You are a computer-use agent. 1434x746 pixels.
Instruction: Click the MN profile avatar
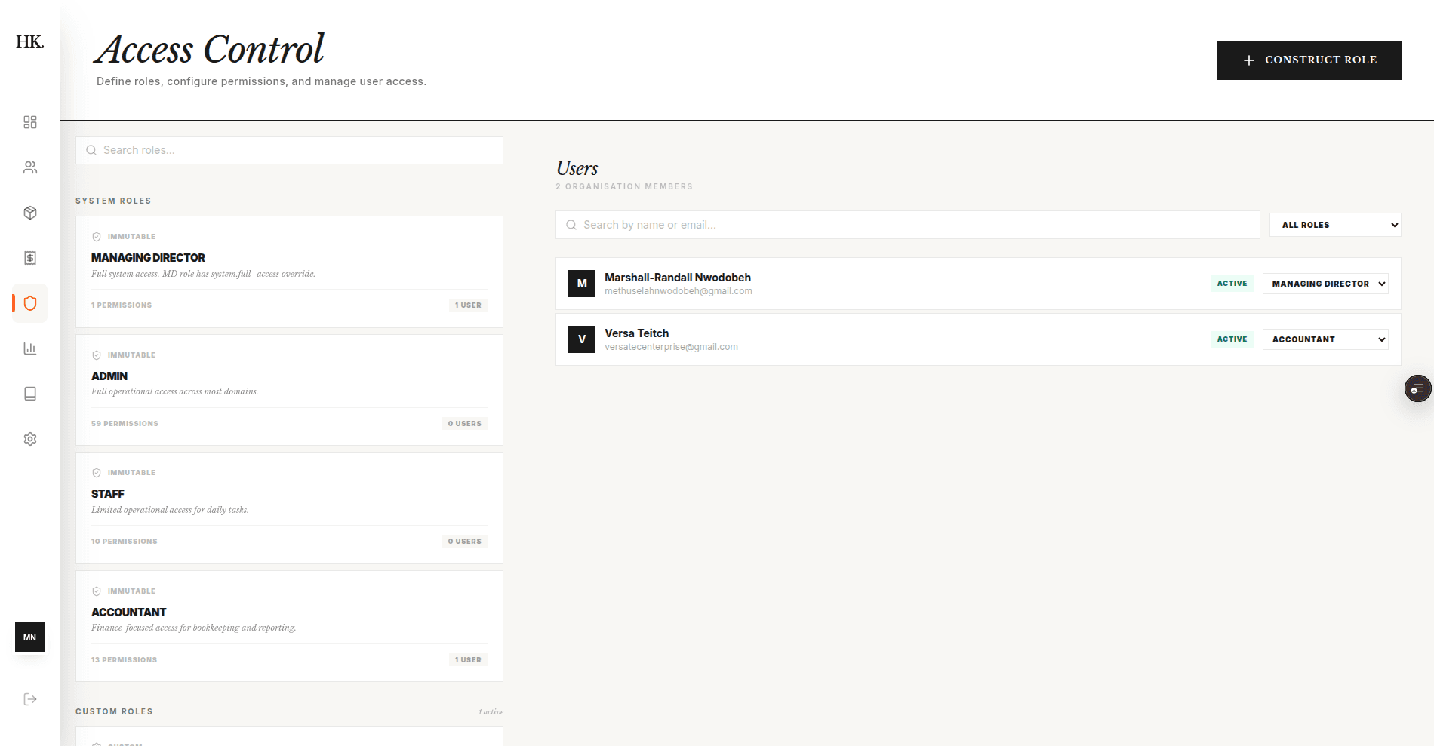[x=30, y=637]
